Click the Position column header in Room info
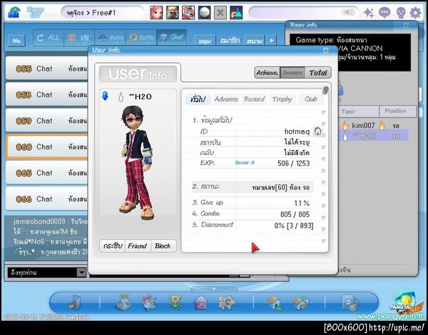This screenshot has height=335, width=428. 397,111
